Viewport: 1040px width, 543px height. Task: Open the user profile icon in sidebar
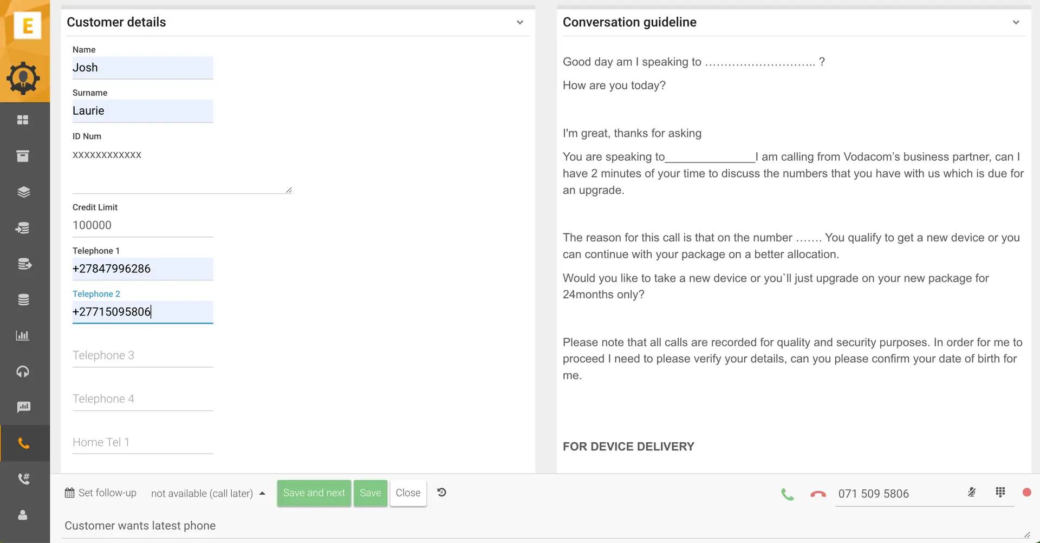(x=23, y=515)
